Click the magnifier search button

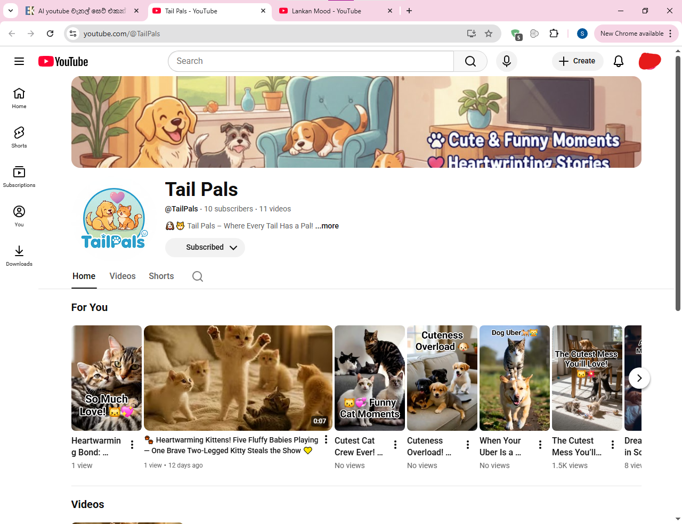point(470,61)
